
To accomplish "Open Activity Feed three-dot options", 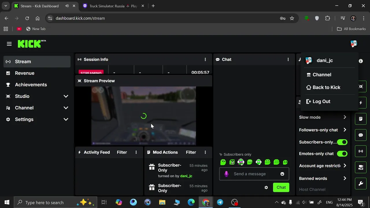I will coord(136,152).
